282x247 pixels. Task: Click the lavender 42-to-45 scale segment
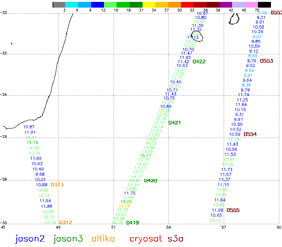coord(239,5)
